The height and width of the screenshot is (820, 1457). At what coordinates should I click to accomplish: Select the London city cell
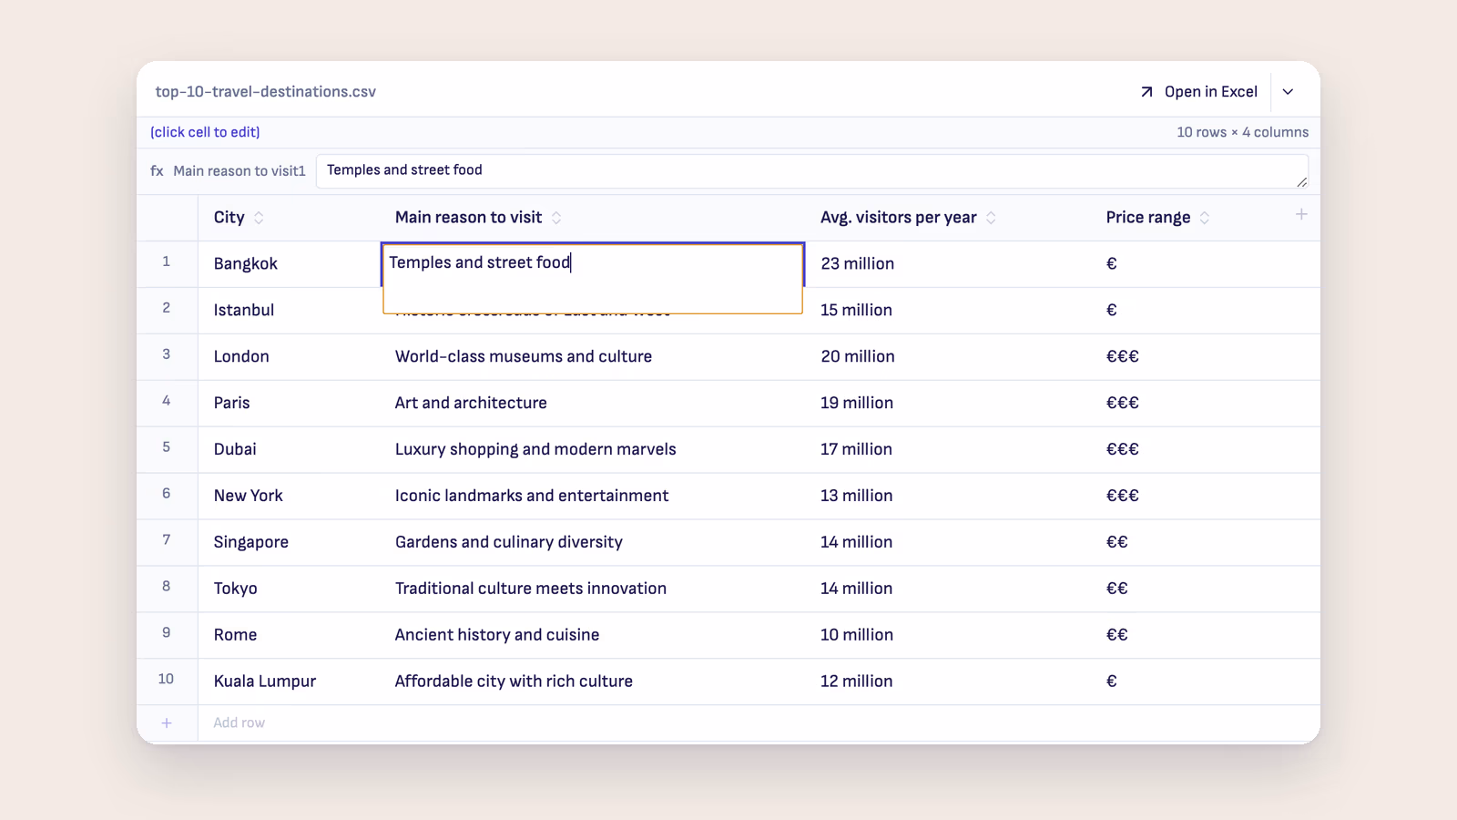pyautogui.click(x=290, y=356)
